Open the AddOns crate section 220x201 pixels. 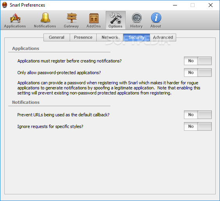[94, 20]
